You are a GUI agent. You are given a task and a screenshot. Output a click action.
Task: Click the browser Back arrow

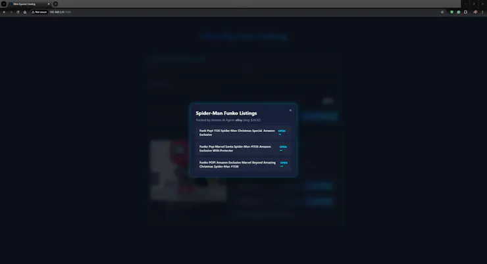pyautogui.click(x=5, y=12)
